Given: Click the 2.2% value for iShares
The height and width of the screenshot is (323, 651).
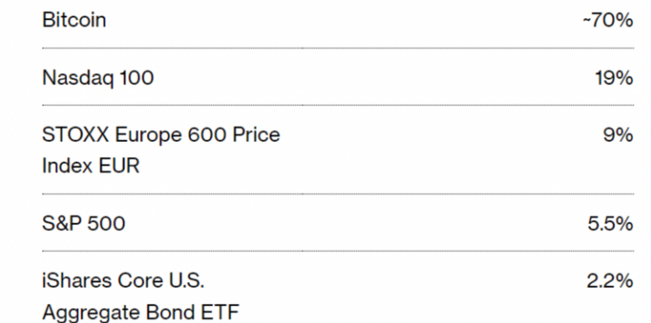Looking at the screenshot, I should tap(610, 281).
